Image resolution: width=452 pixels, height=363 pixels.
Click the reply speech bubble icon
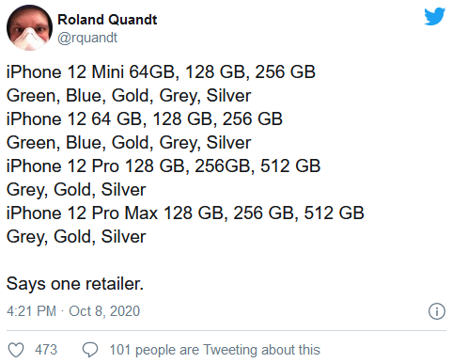coord(90,350)
